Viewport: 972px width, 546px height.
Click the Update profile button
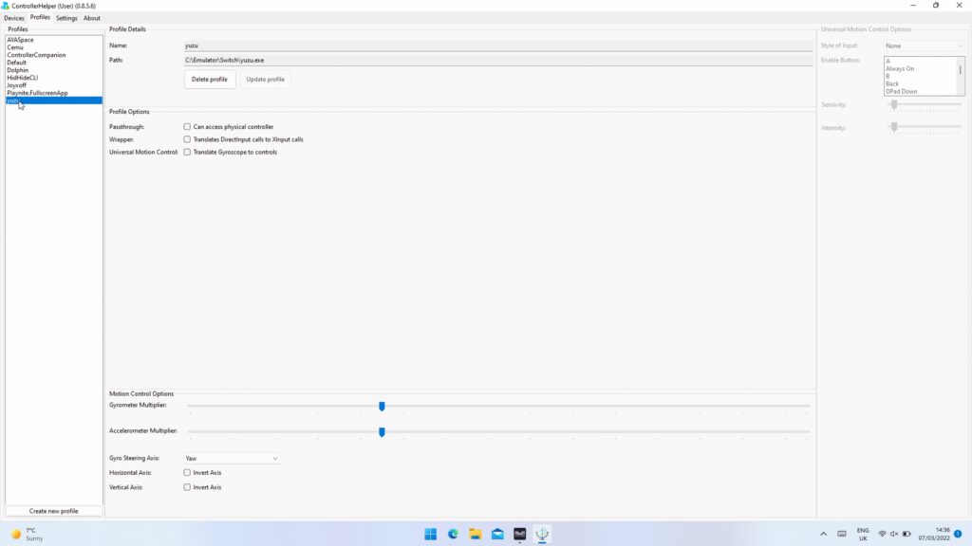266,80
